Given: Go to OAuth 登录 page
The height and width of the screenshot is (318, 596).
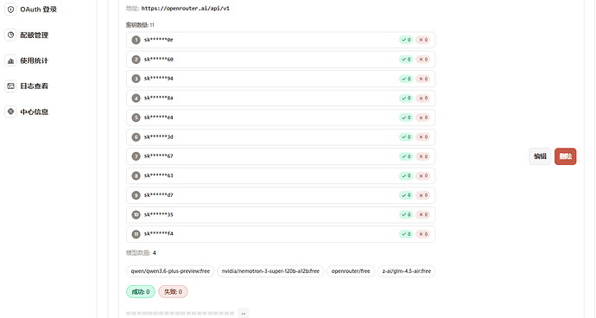Looking at the screenshot, I should pos(38,10).
